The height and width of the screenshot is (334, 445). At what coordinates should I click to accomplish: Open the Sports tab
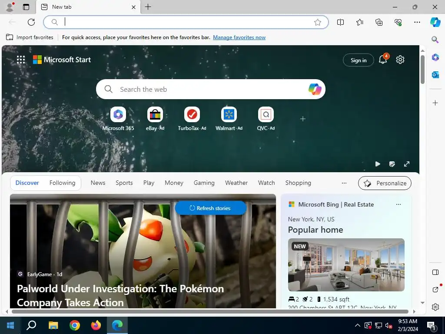tap(124, 183)
